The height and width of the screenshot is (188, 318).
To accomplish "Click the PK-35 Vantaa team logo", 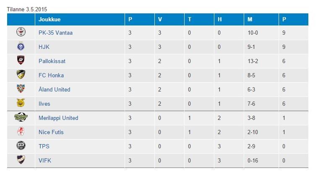I will 21,33.
